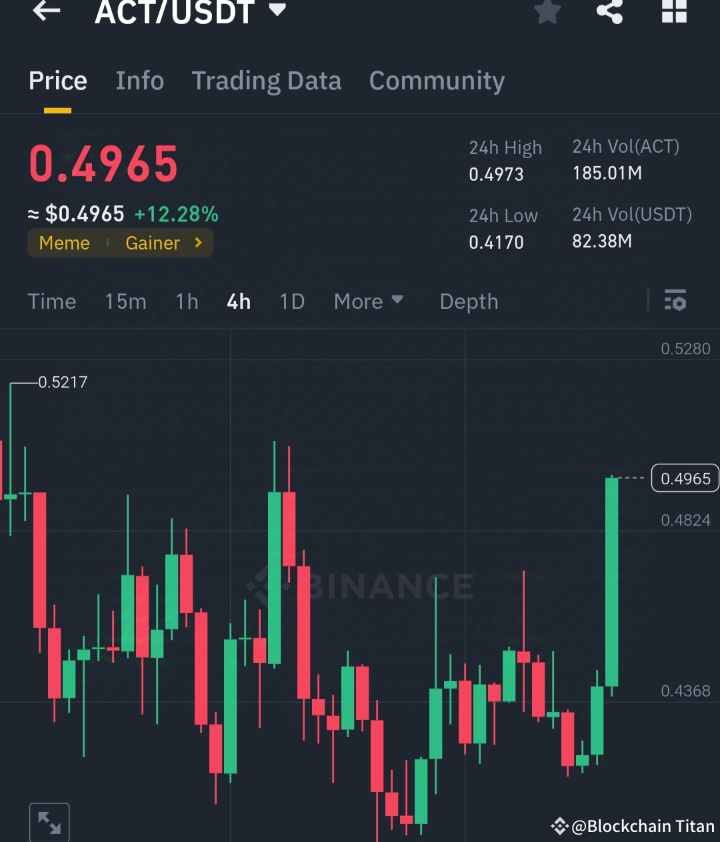Open the ACT/USDT pair selector dropdown
720x842 pixels.
[277, 9]
